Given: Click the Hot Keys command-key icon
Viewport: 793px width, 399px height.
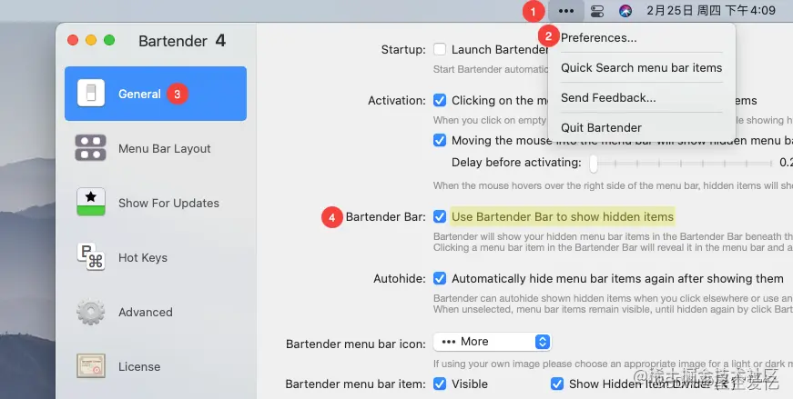Looking at the screenshot, I should click(x=91, y=257).
